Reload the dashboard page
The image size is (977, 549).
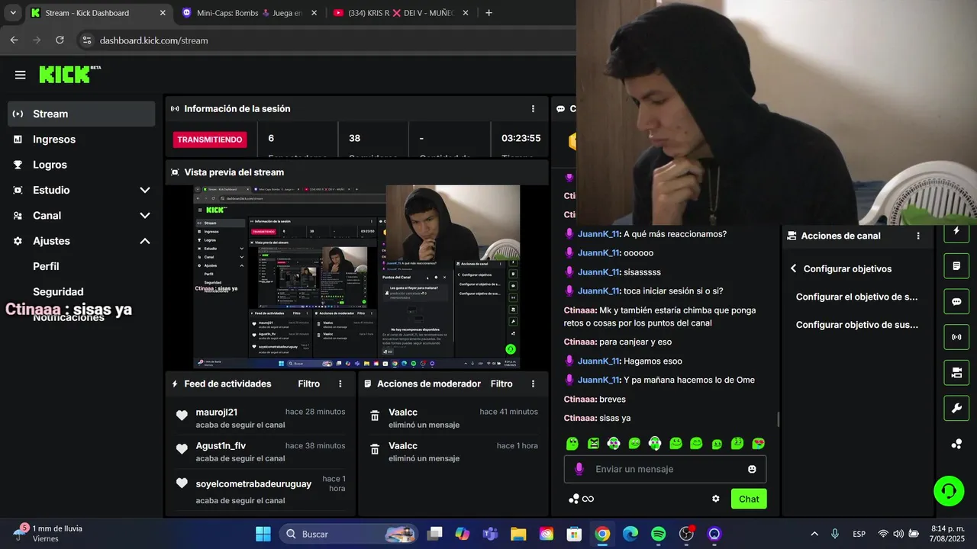(x=60, y=40)
